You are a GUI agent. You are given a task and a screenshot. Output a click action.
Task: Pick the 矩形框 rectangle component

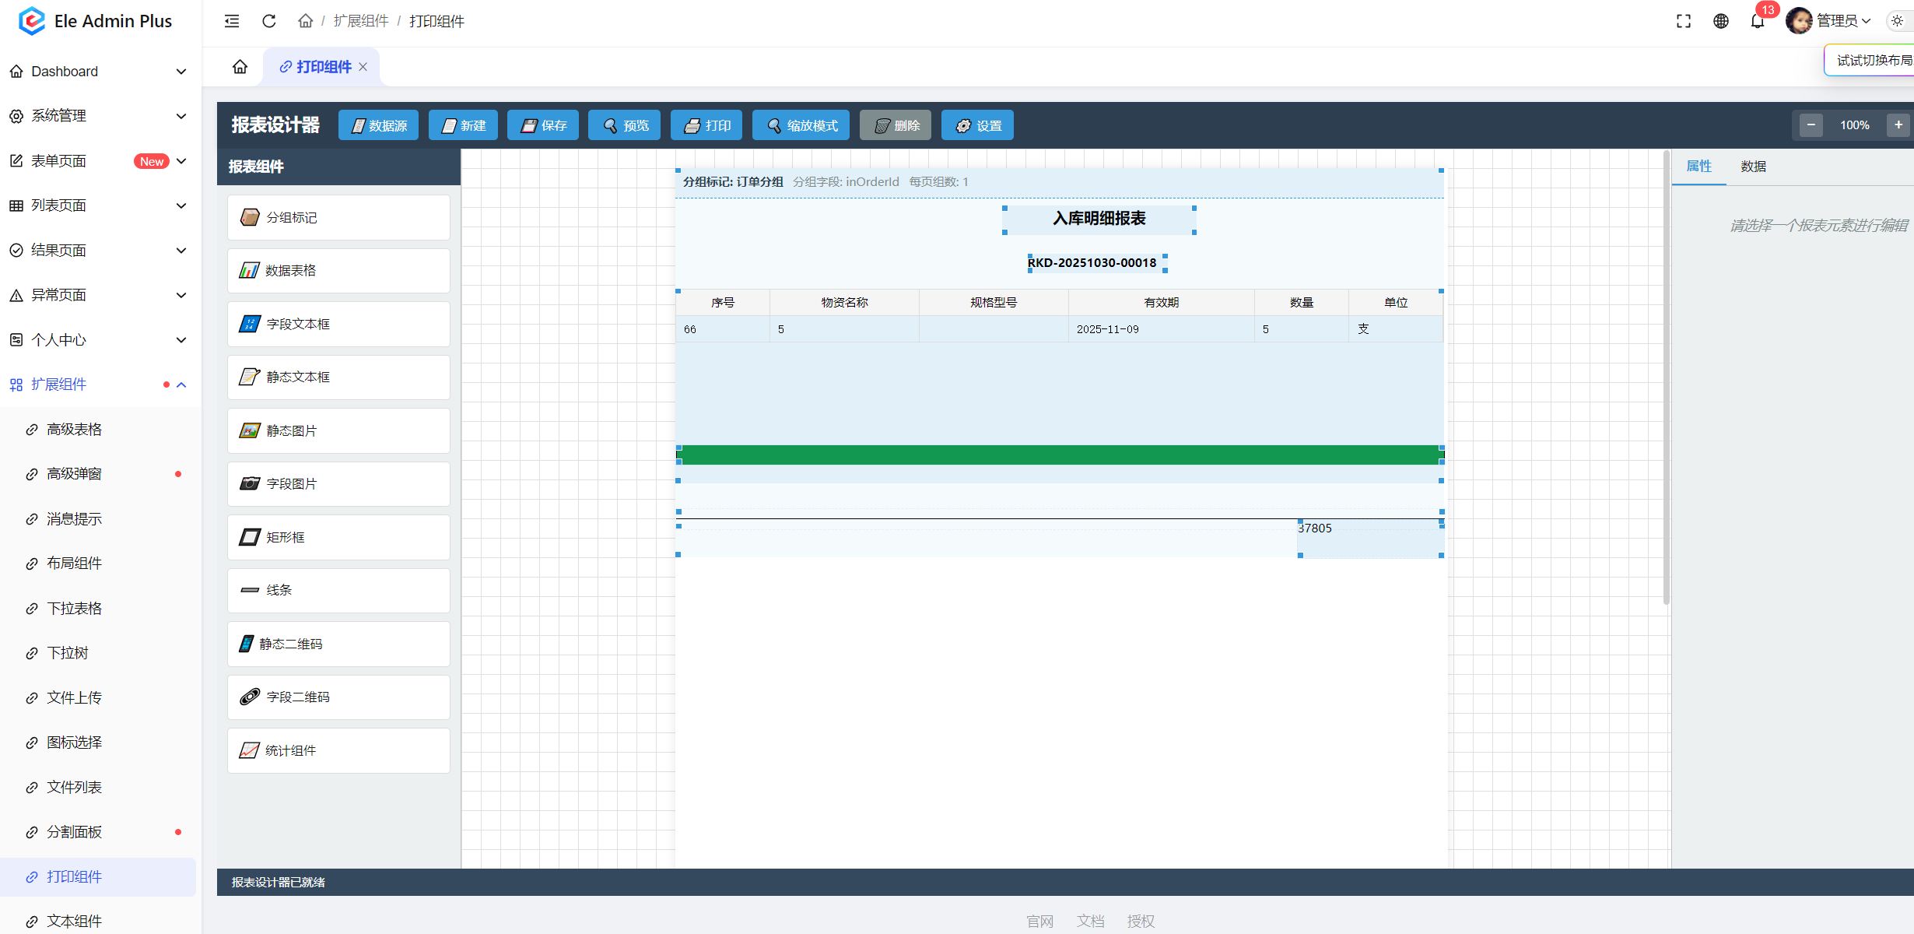tap(338, 537)
